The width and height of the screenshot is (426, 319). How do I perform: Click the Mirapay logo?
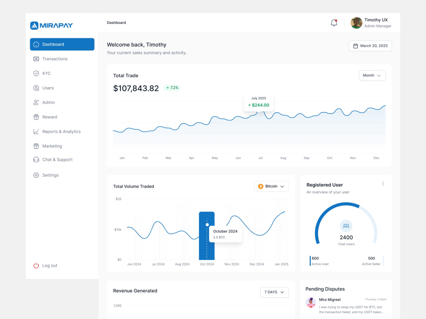click(x=52, y=26)
